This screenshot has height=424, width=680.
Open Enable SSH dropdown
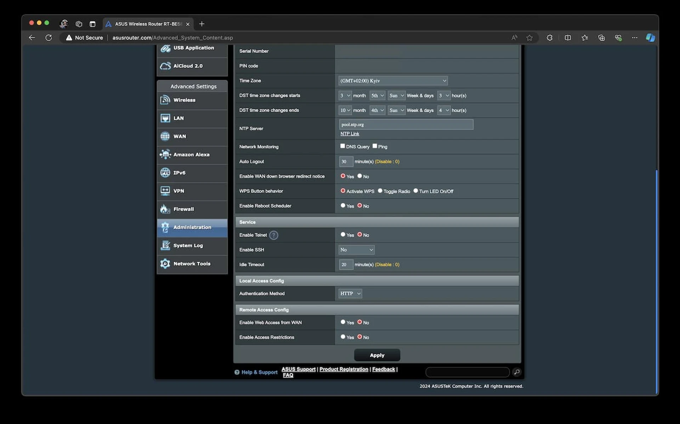click(356, 250)
